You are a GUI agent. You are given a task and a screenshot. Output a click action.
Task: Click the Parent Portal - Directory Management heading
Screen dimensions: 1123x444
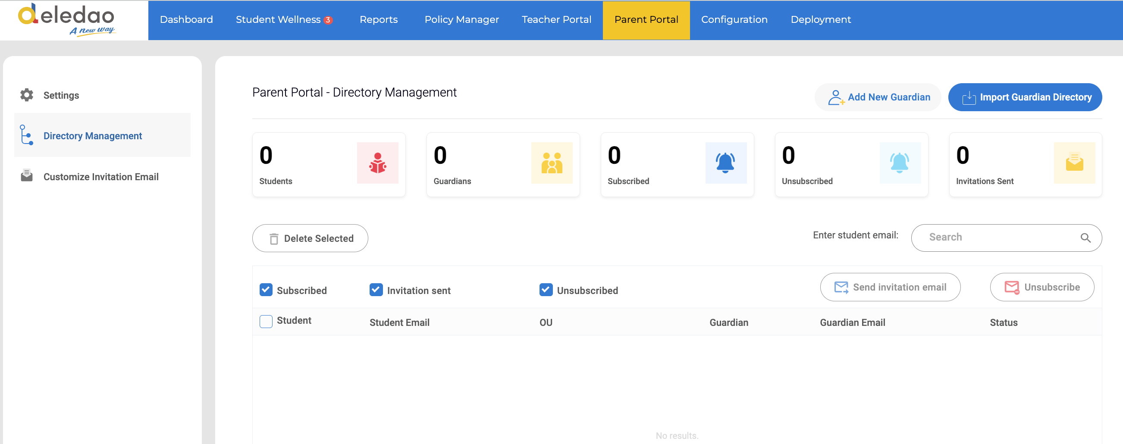tap(354, 92)
